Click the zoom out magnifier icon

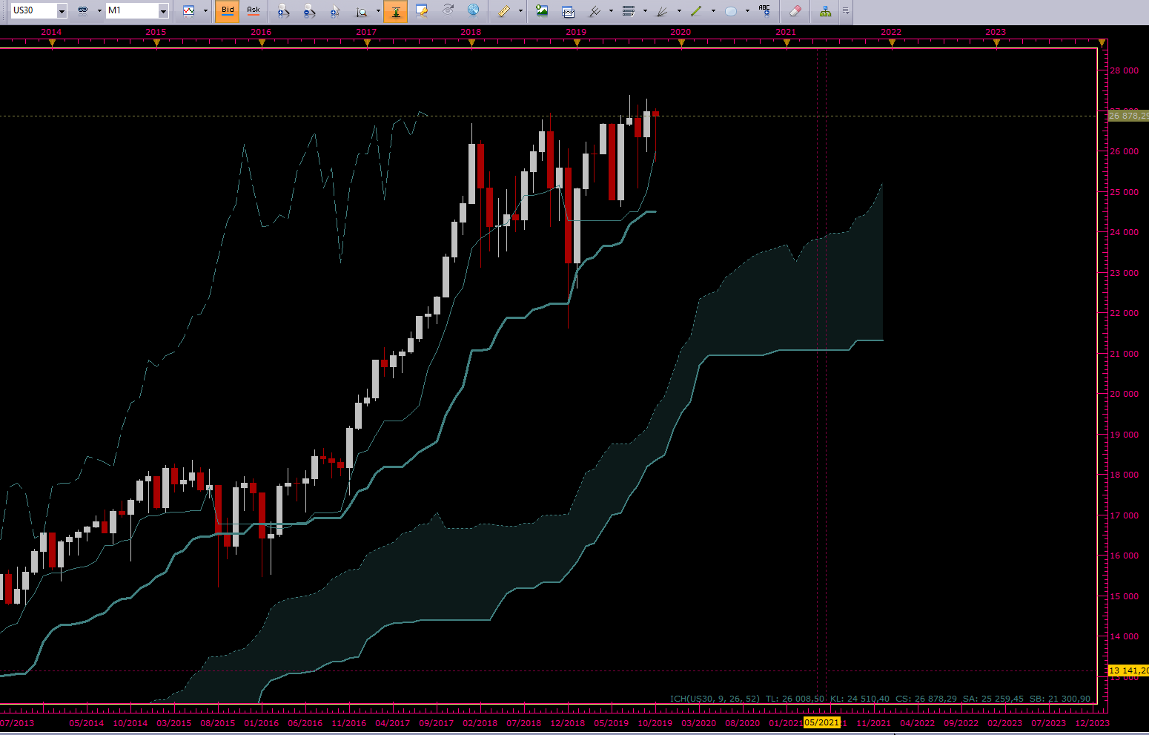[309, 11]
